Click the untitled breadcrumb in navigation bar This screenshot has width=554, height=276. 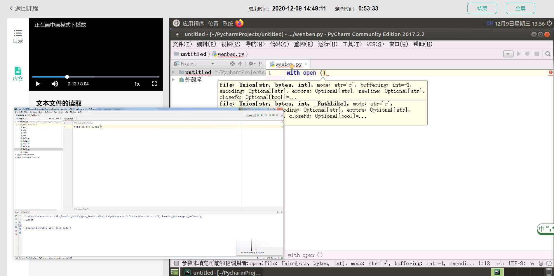(x=190, y=54)
